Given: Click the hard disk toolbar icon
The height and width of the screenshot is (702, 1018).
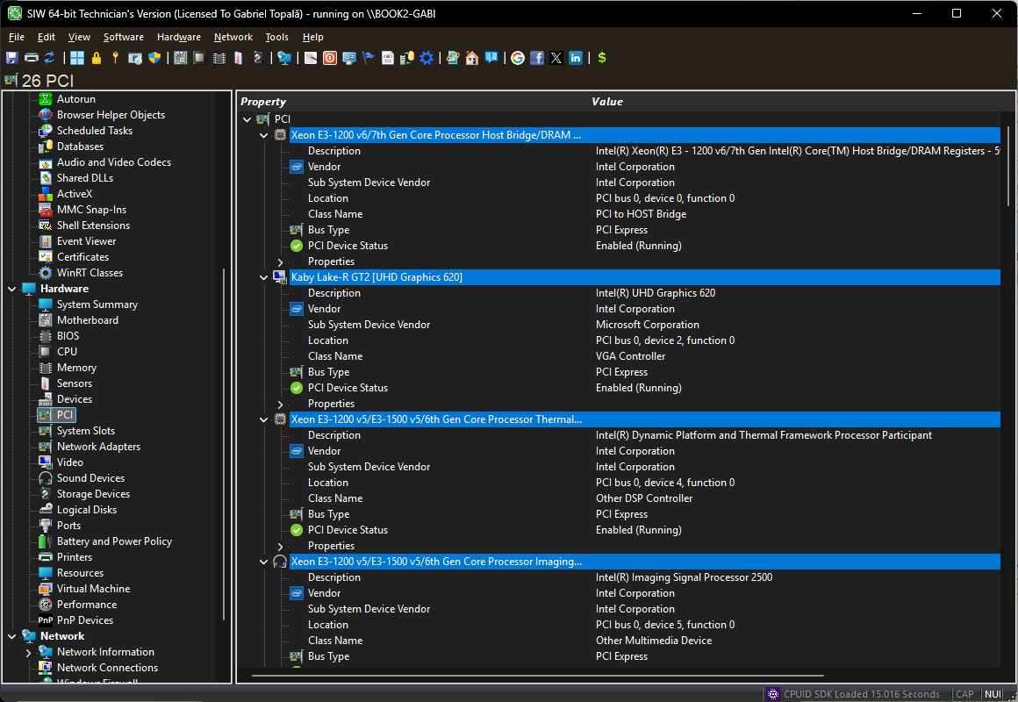Looking at the screenshot, I should click(258, 58).
